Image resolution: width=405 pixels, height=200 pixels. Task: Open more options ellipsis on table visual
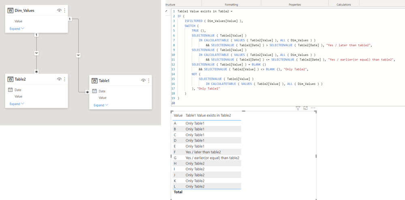tap(313, 108)
